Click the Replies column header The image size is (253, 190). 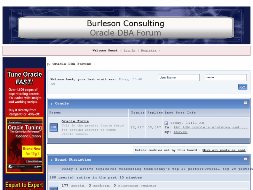click(x=155, y=113)
